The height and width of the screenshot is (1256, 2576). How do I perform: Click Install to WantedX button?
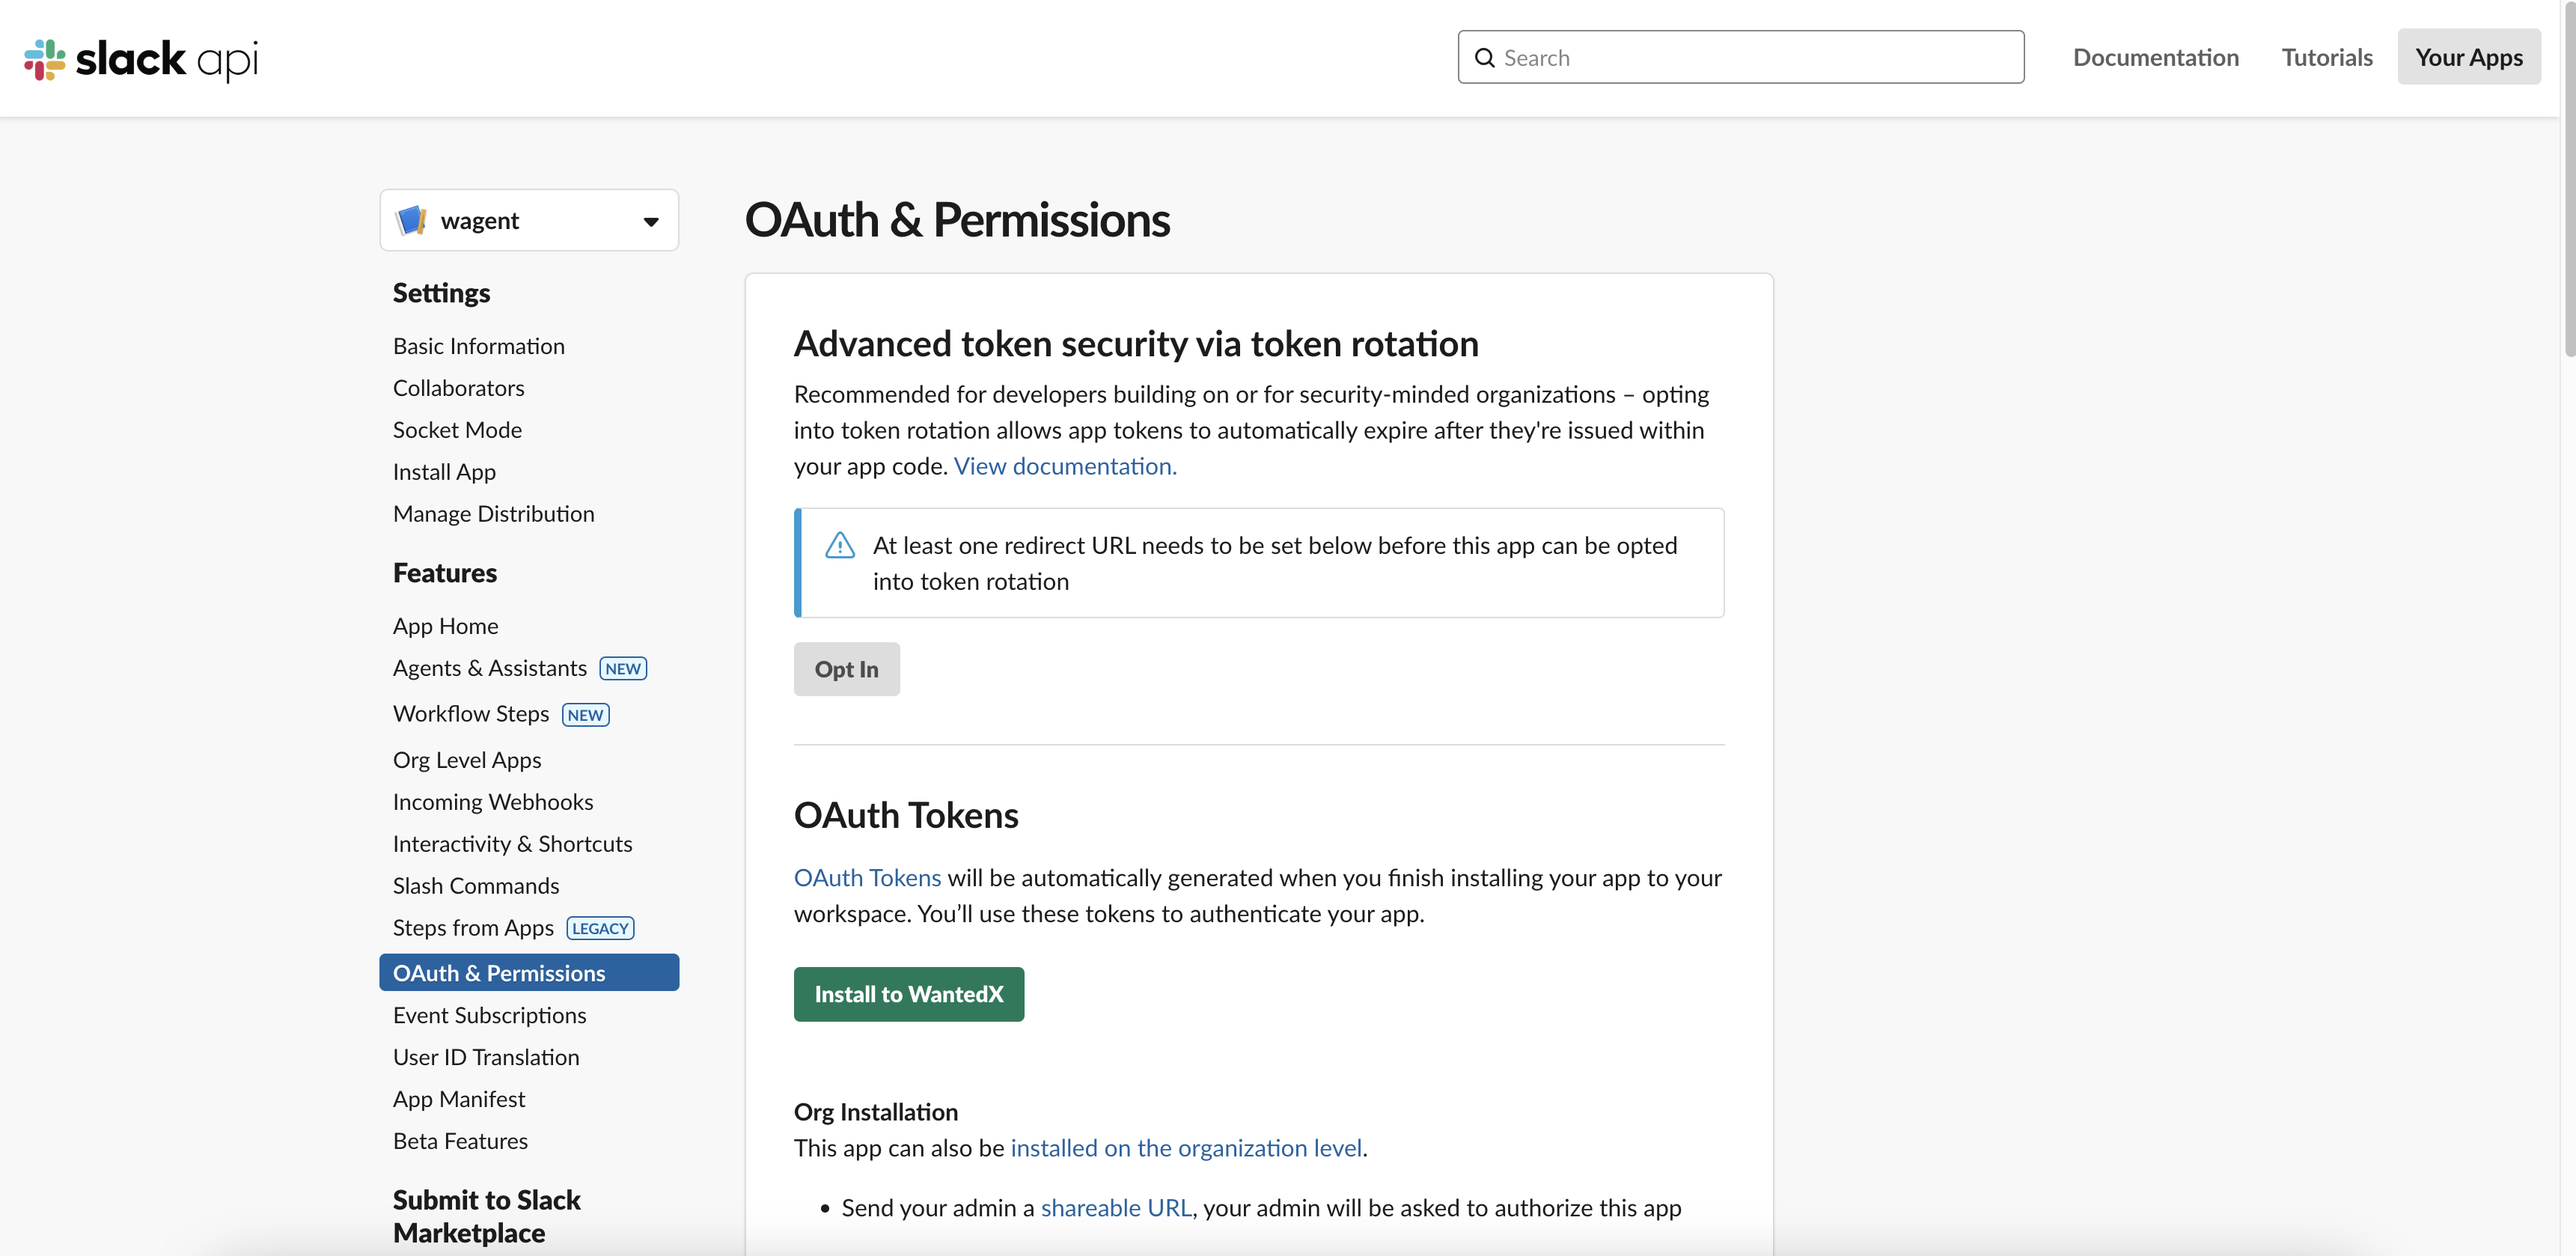coord(908,994)
